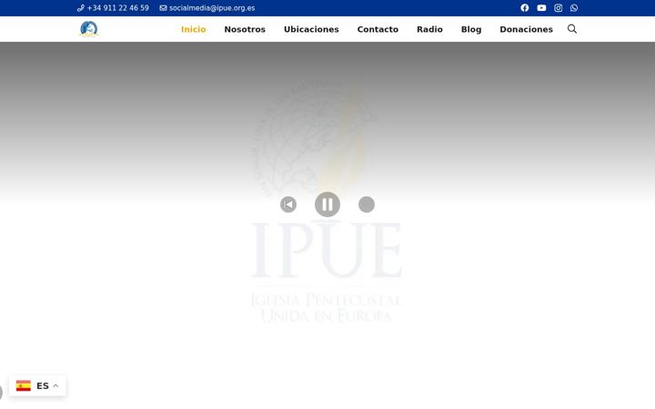
Task: Open the Instagram profile icon
Action: click(558, 8)
